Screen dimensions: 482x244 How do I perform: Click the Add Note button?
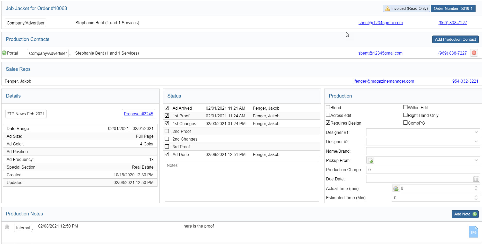tap(465, 214)
